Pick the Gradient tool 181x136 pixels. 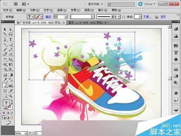[10, 75]
